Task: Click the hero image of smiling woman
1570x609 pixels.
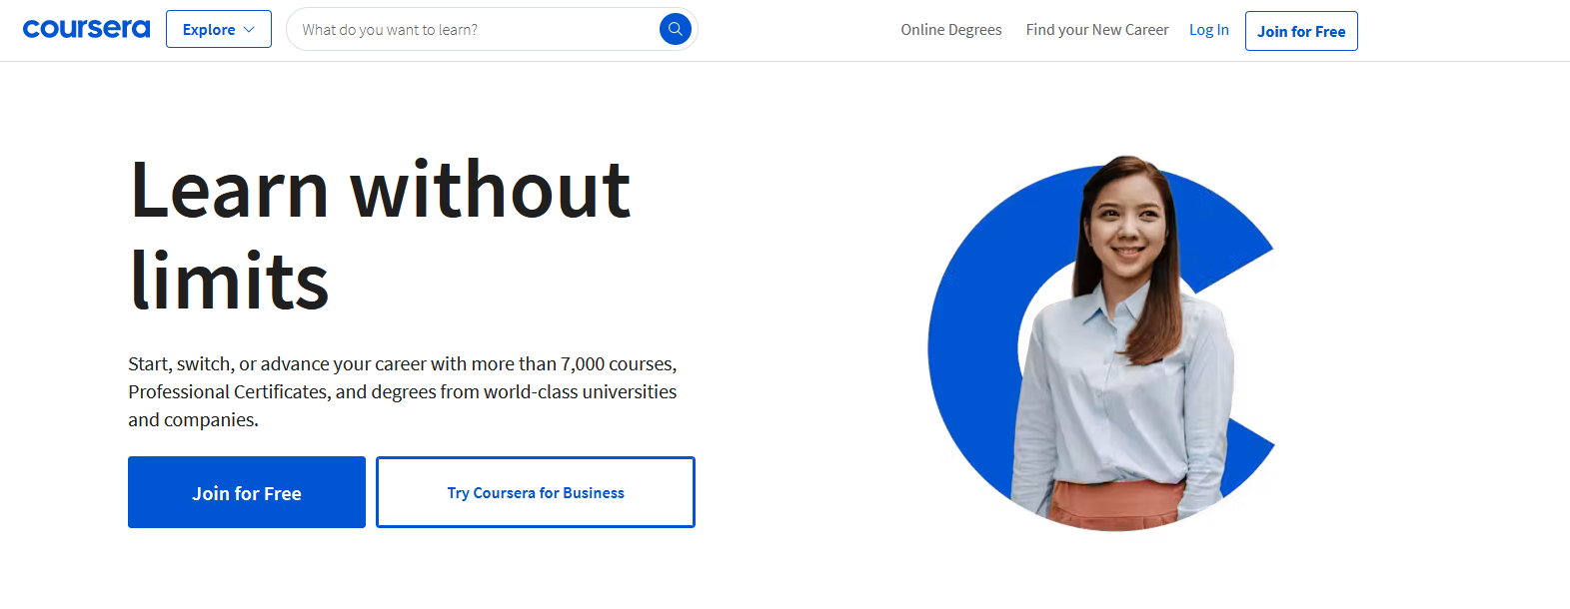Action: pos(1103,343)
